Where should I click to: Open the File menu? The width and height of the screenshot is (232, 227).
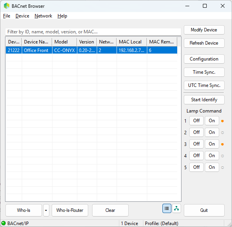7,16
